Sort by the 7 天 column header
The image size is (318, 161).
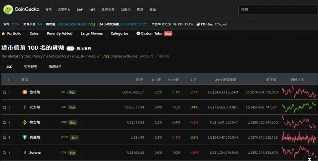pyautogui.click(x=193, y=79)
